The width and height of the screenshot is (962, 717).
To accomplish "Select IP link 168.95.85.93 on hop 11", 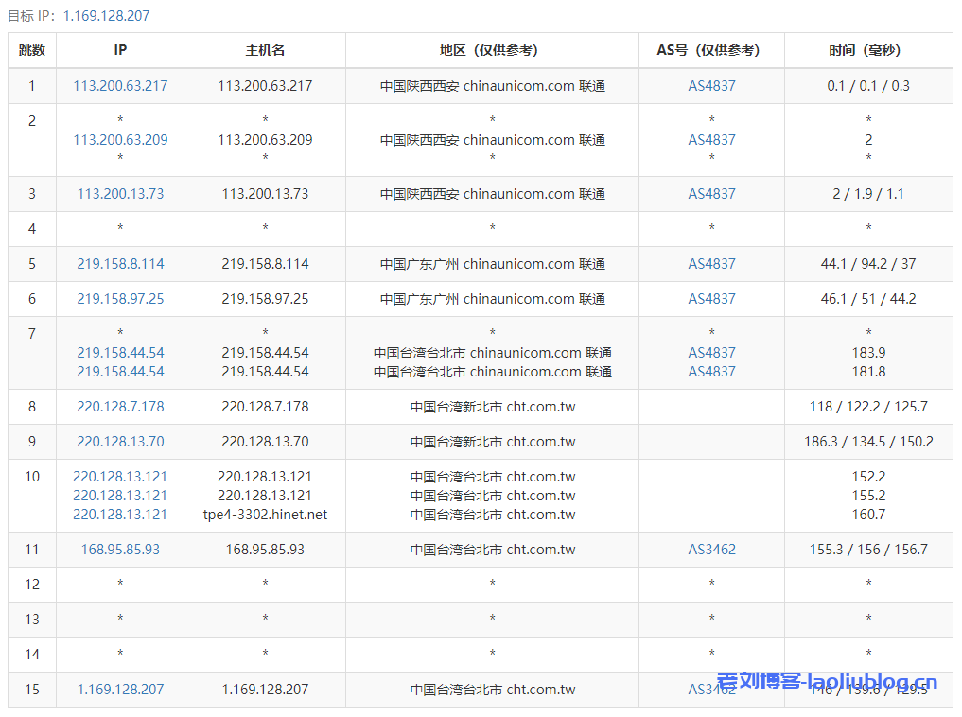I will [x=119, y=549].
